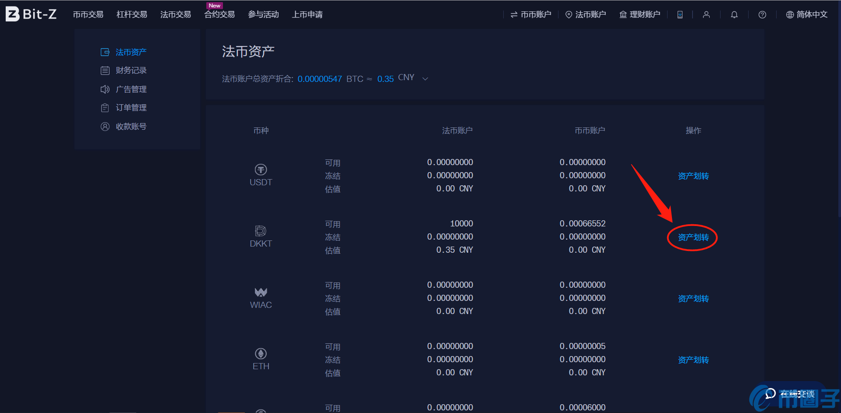Click ETH 币币账户 value 0.00000005
841x413 pixels.
pyautogui.click(x=583, y=346)
